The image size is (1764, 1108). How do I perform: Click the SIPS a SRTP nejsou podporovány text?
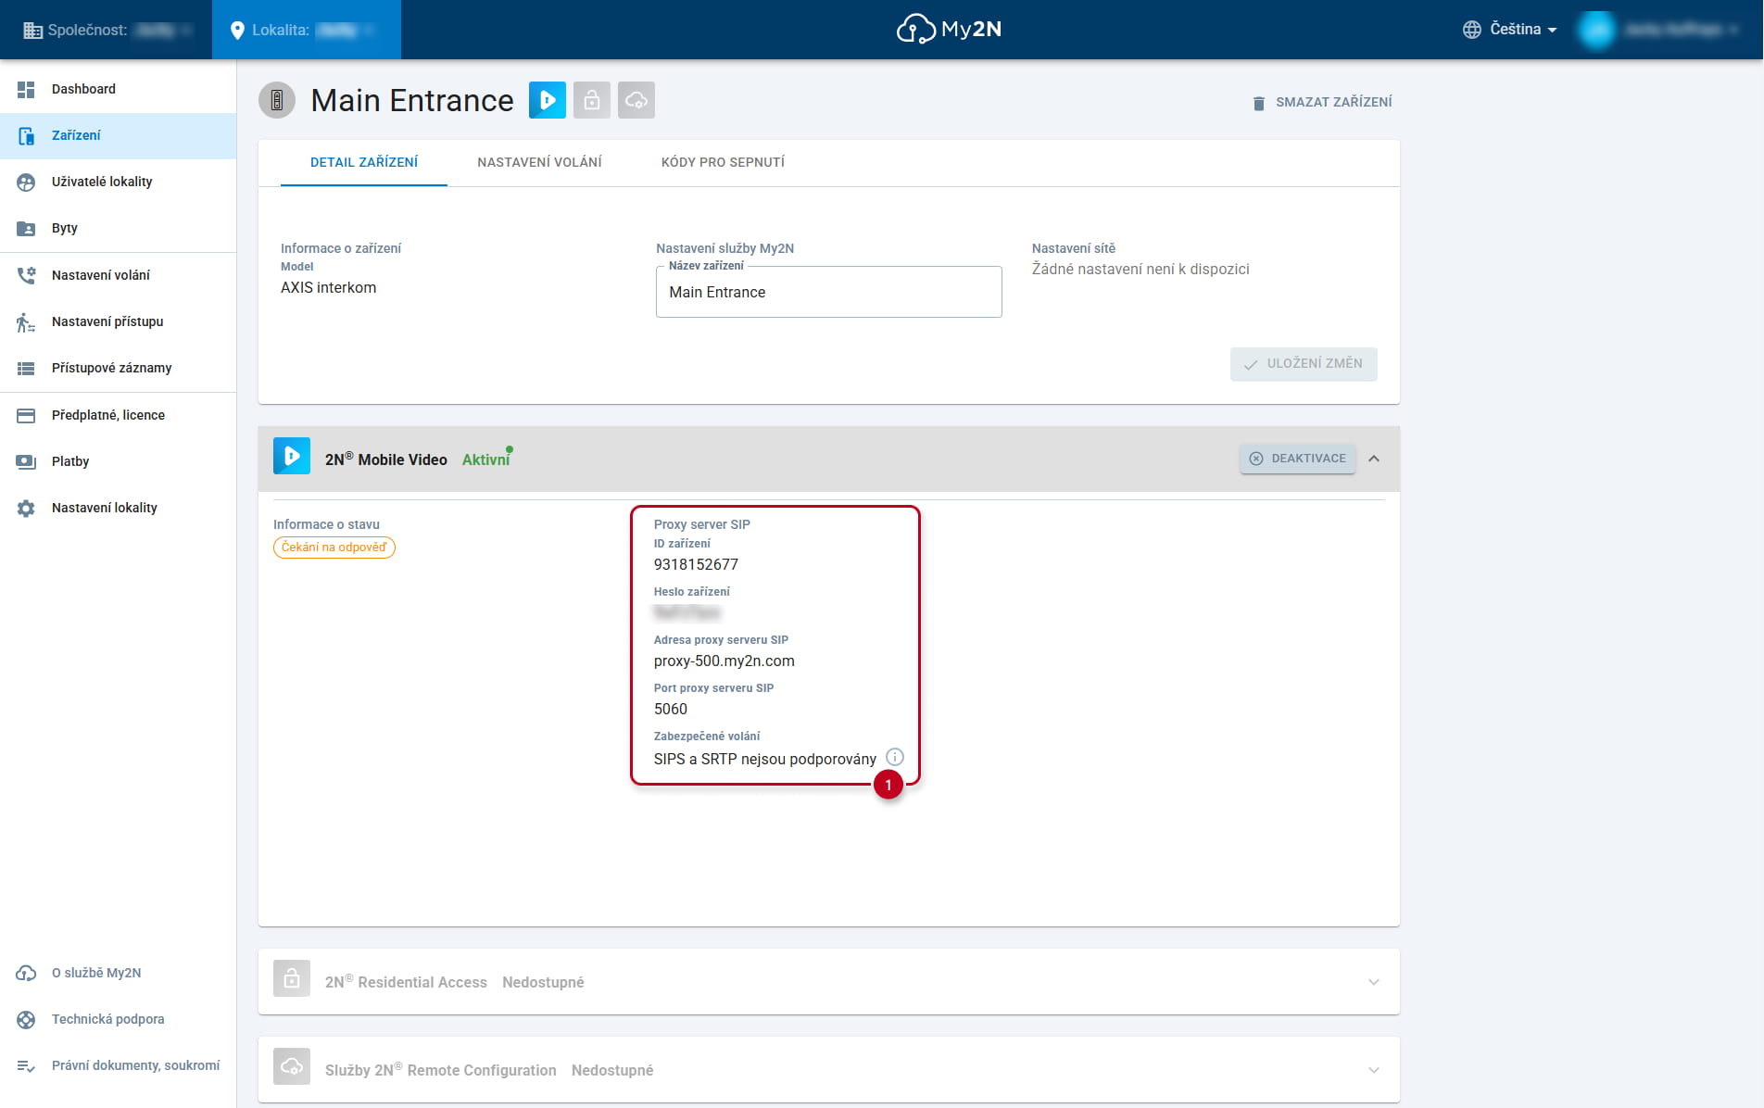[765, 759]
